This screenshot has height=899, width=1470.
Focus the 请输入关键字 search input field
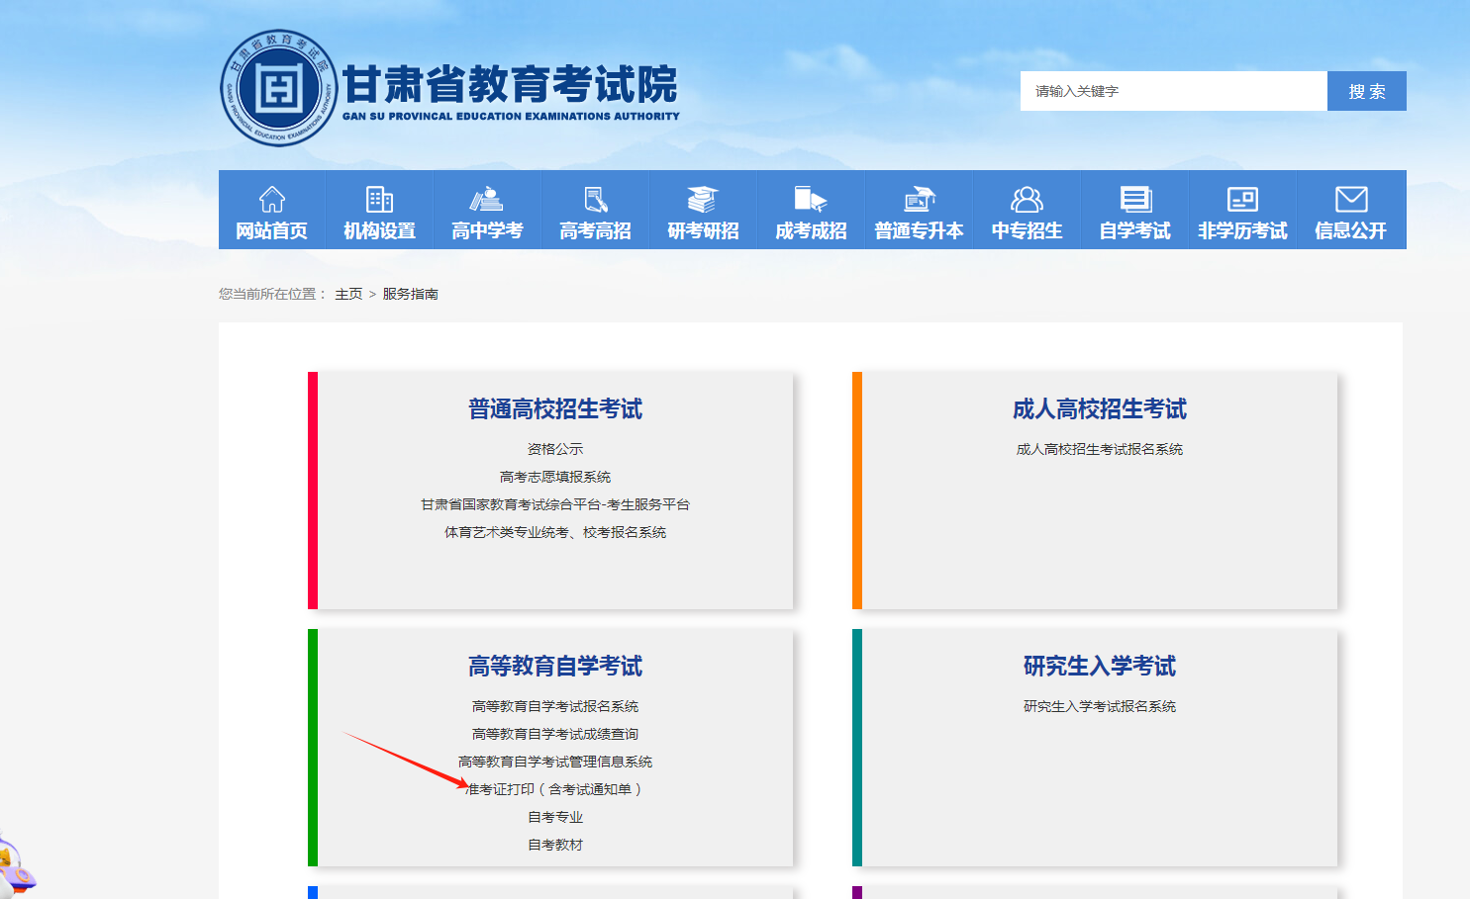[1173, 91]
